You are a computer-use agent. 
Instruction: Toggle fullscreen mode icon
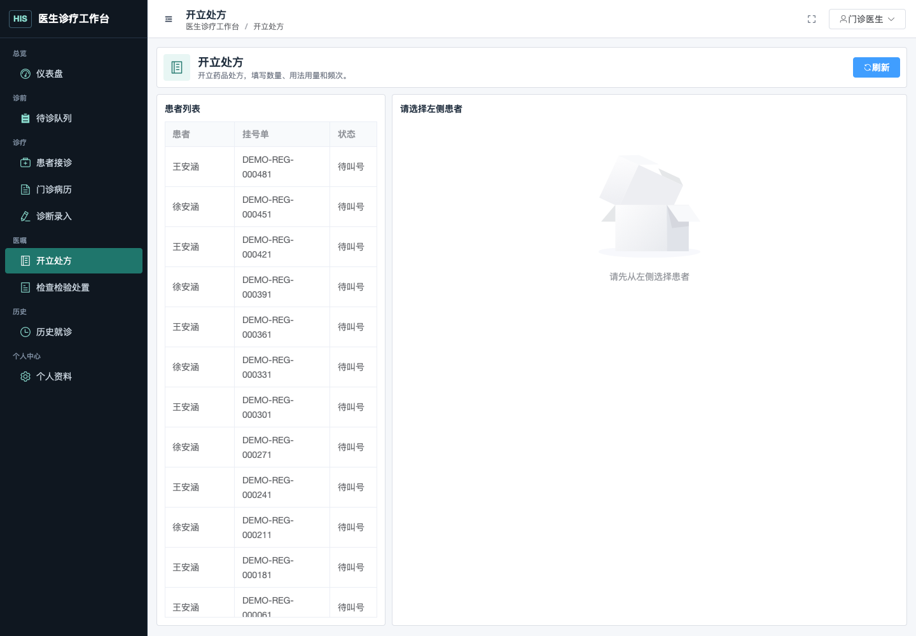click(x=812, y=19)
